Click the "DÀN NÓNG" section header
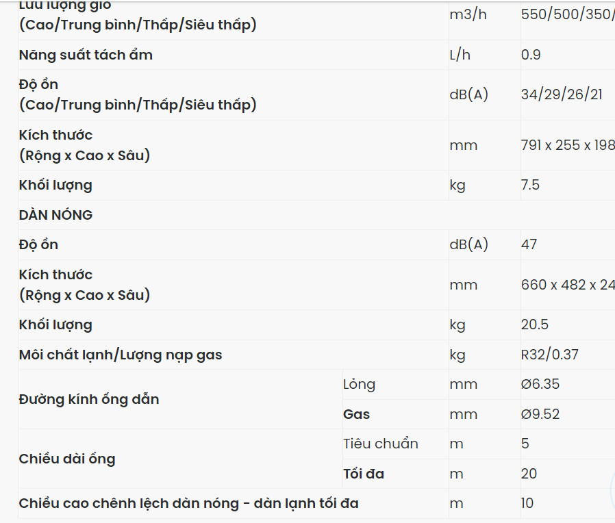 (55, 215)
